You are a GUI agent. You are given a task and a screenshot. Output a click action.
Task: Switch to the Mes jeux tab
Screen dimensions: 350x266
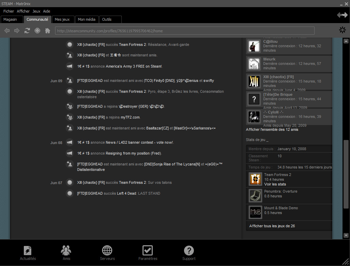[63, 19]
